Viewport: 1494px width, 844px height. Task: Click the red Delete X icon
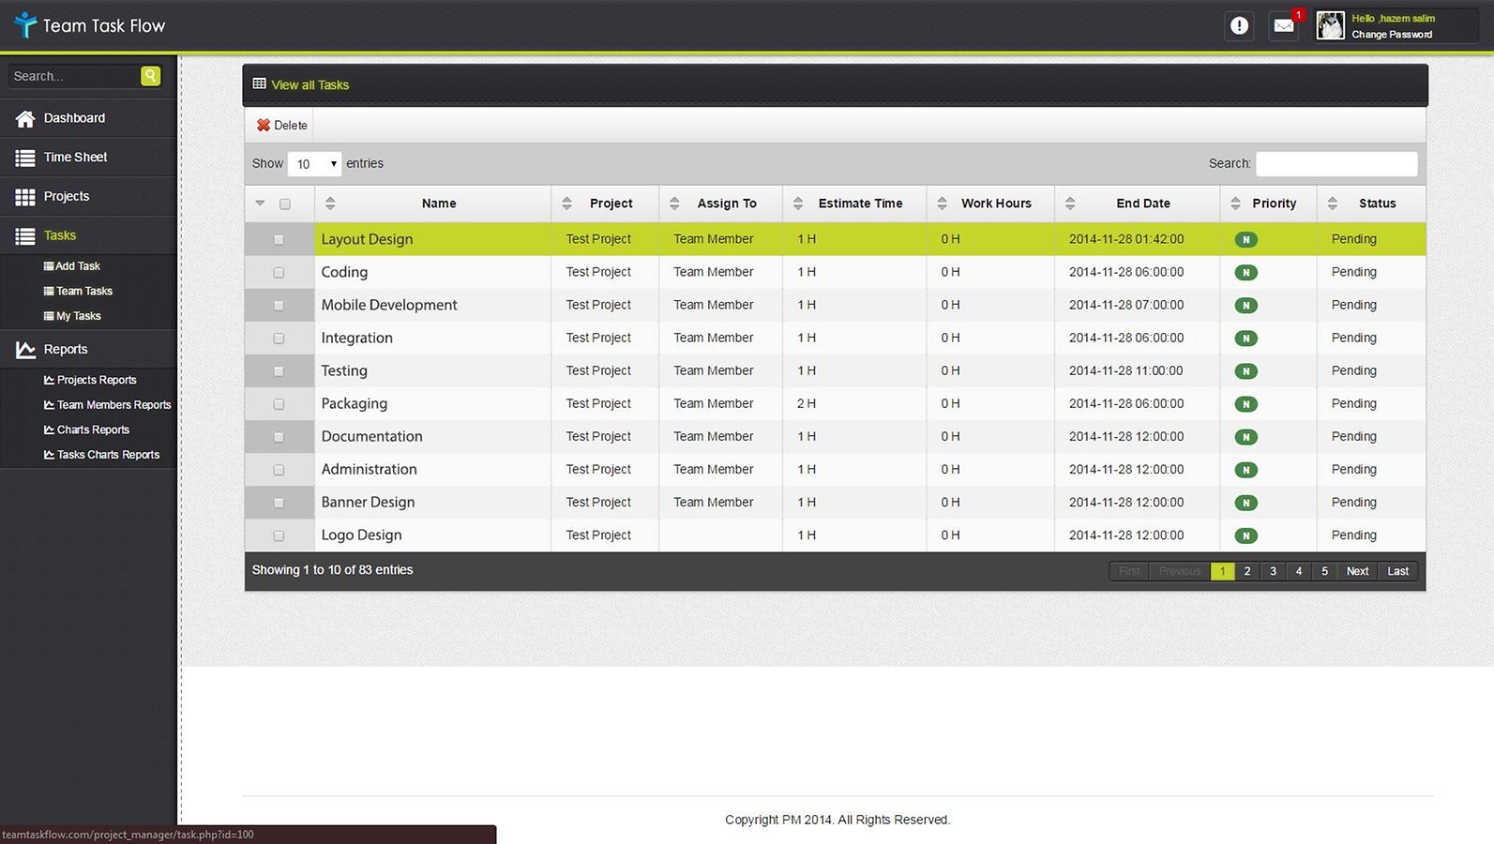[264, 126]
